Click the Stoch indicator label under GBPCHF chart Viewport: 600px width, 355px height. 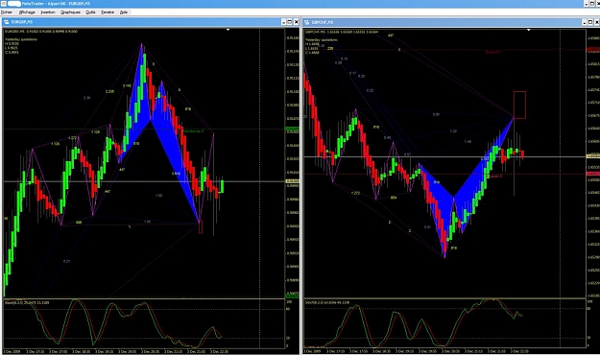(327, 302)
